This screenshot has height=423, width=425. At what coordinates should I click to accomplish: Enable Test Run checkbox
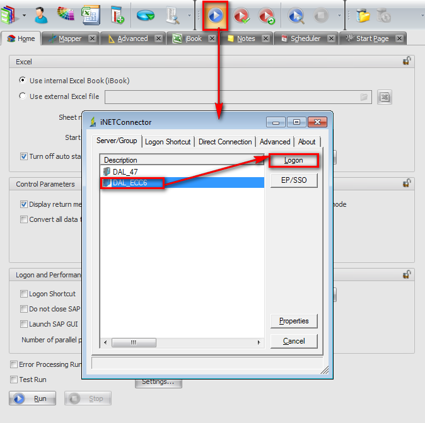point(14,380)
